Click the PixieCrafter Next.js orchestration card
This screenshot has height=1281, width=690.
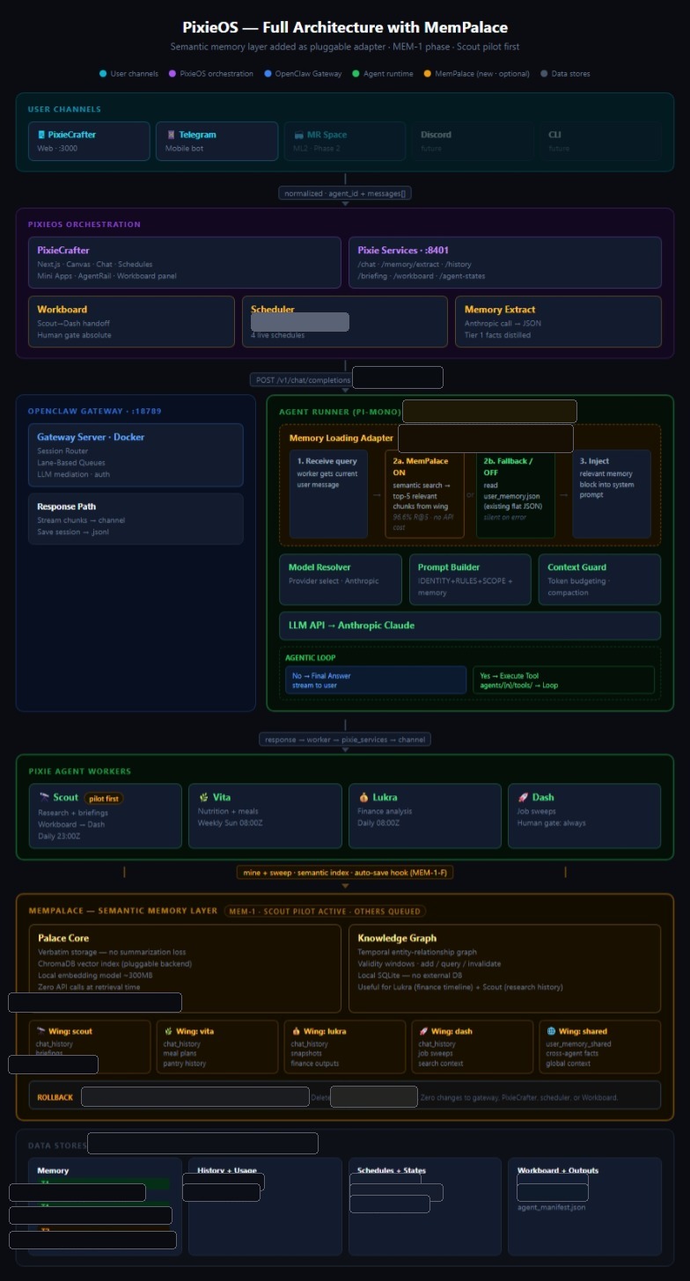(x=185, y=262)
